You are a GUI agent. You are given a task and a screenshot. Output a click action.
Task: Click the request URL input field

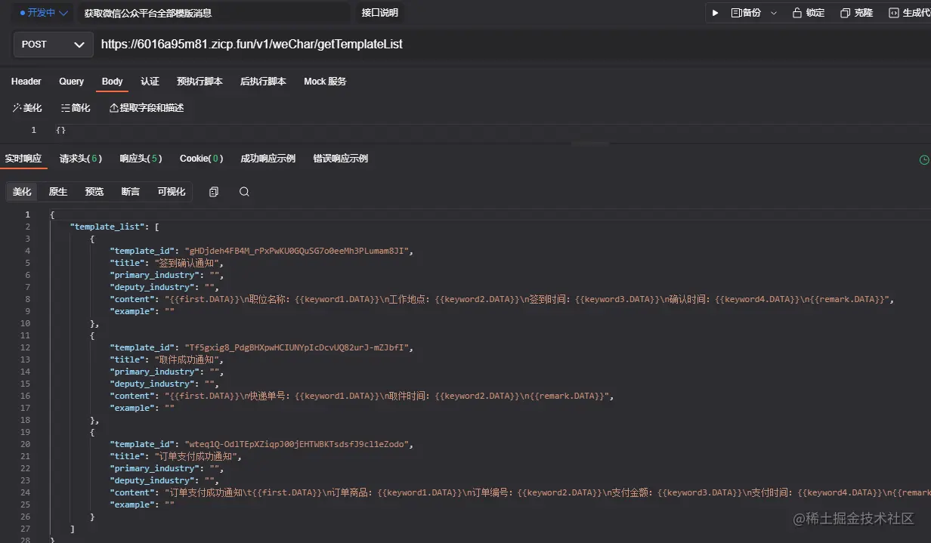(514, 45)
